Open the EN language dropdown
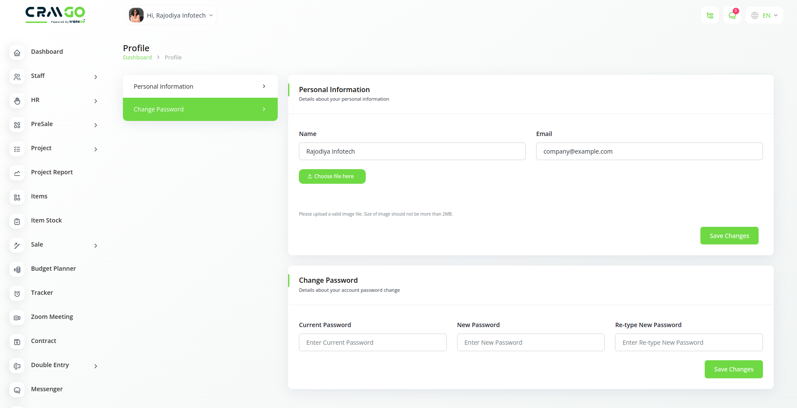The image size is (797, 408). point(765,15)
